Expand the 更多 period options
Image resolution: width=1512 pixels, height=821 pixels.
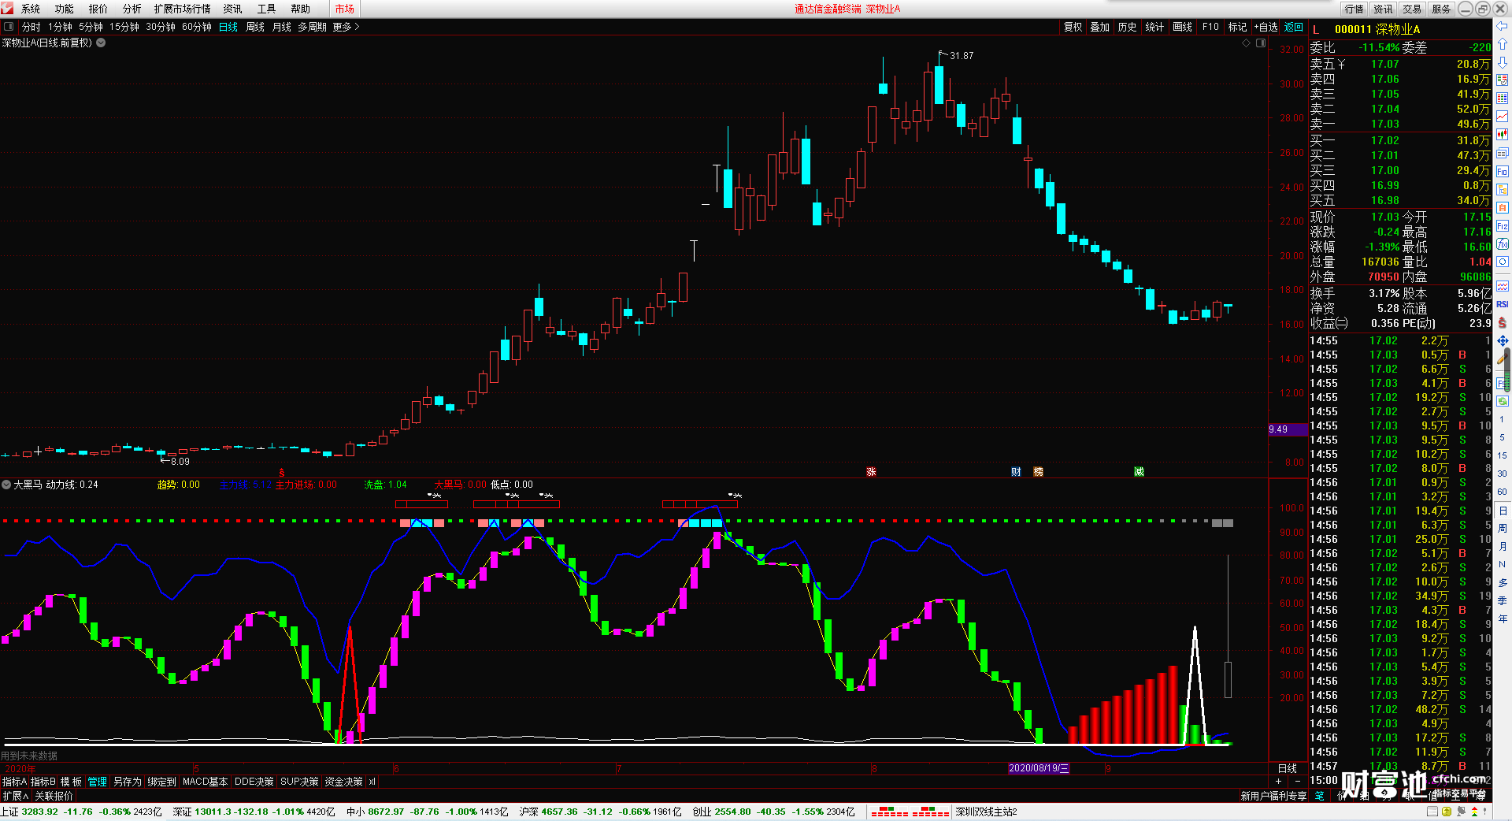point(346,27)
